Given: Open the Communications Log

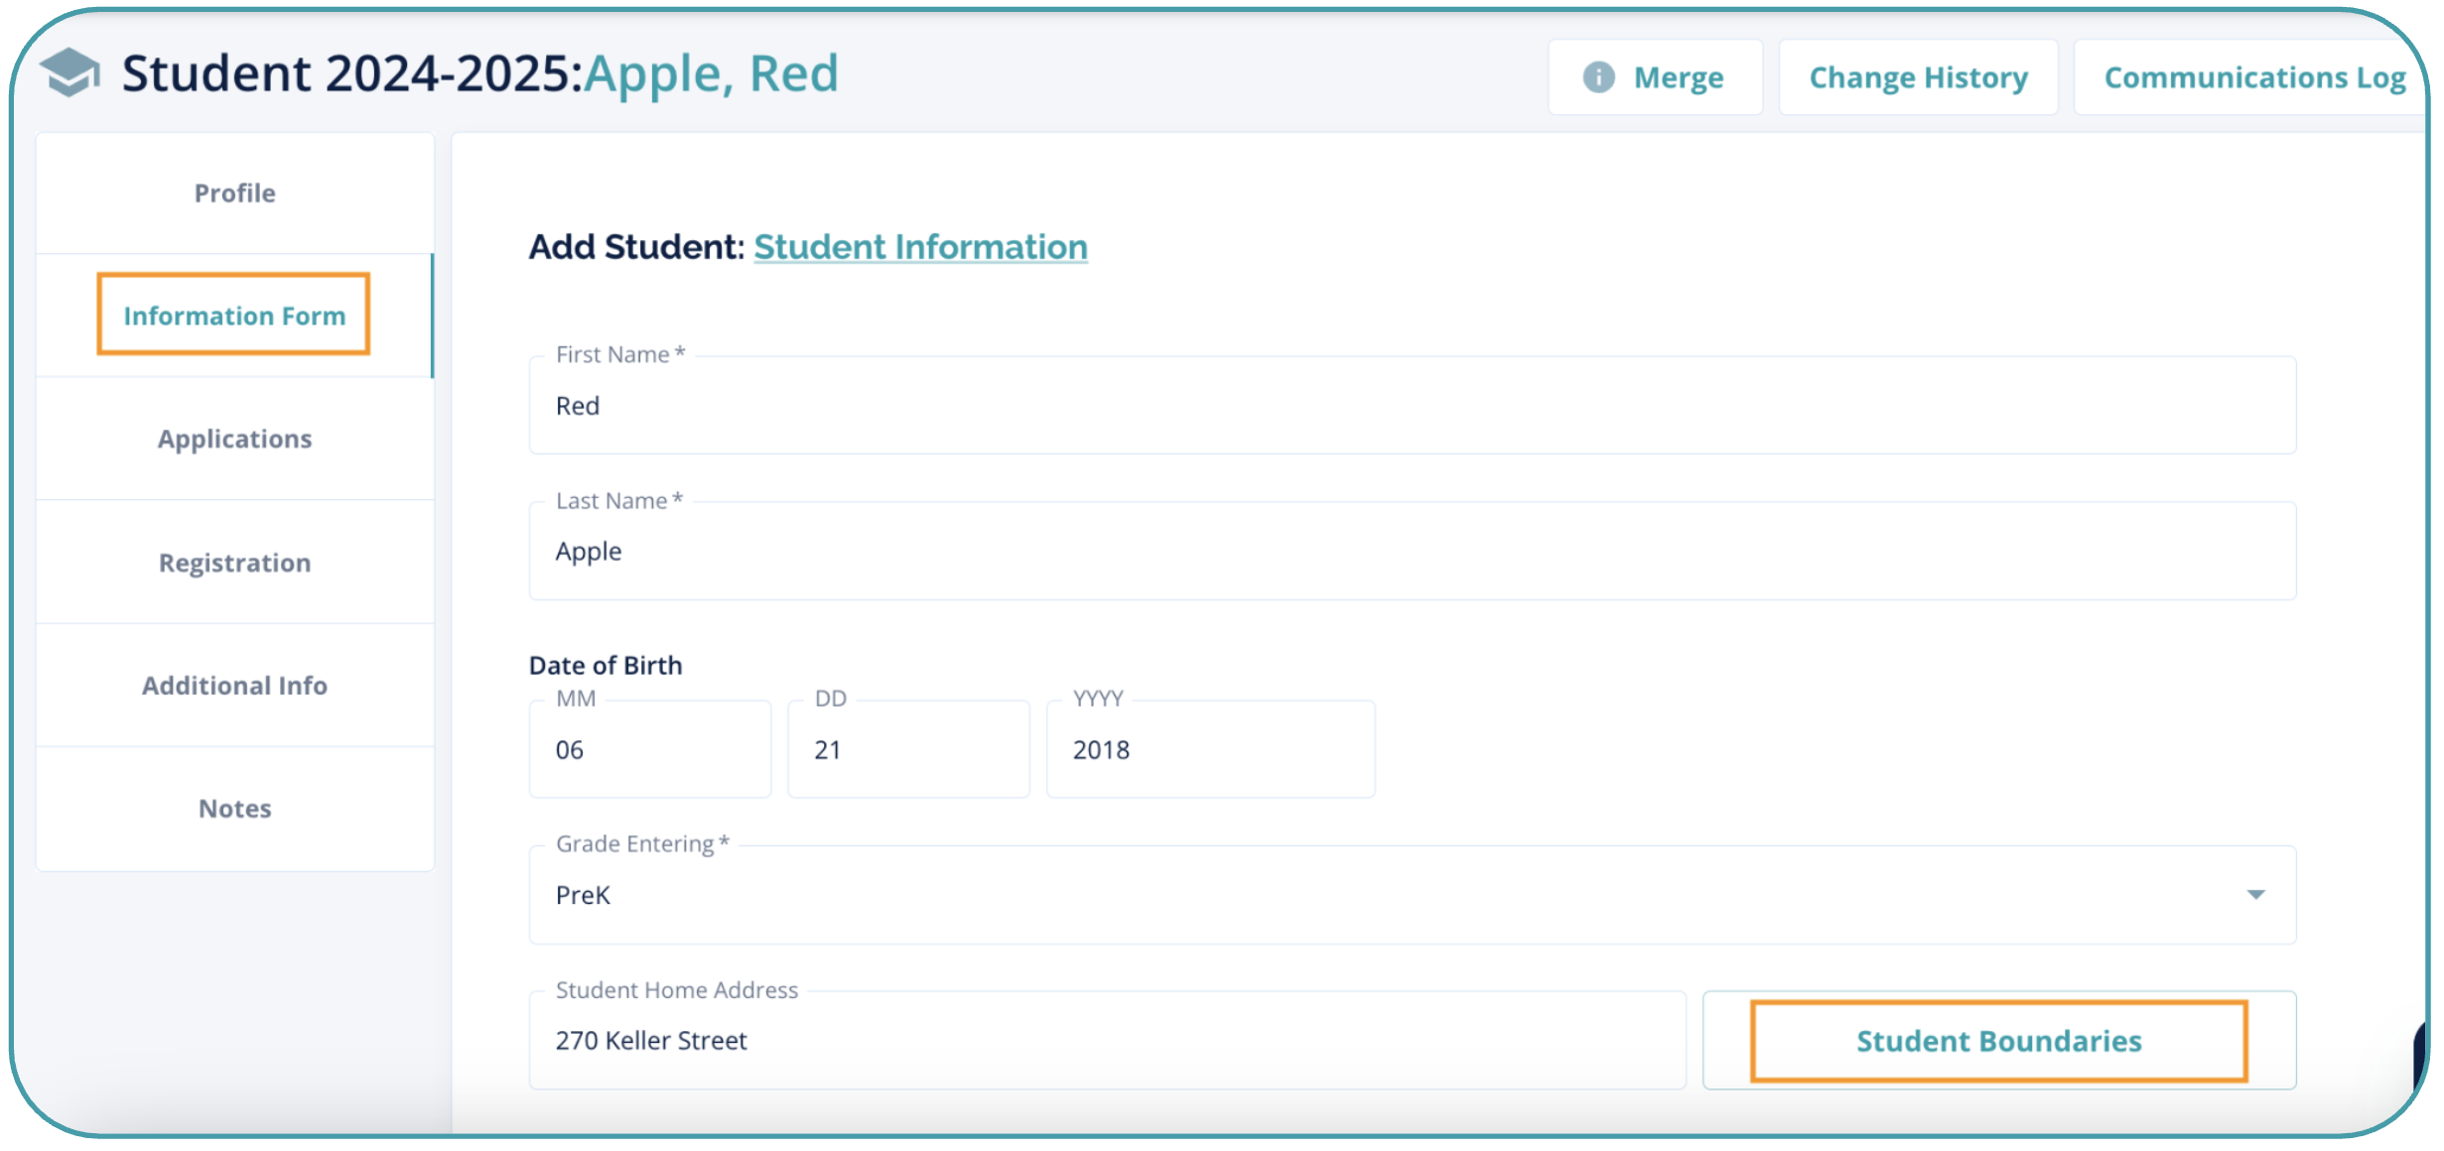Looking at the screenshot, I should click(x=2253, y=77).
